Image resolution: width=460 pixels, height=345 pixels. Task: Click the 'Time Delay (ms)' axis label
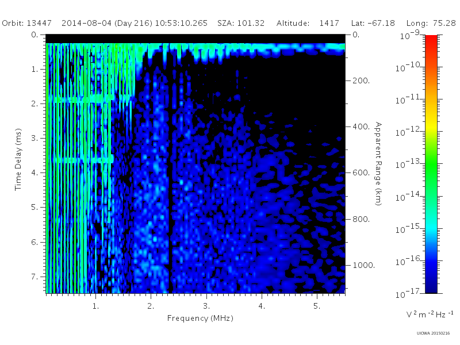point(18,159)
